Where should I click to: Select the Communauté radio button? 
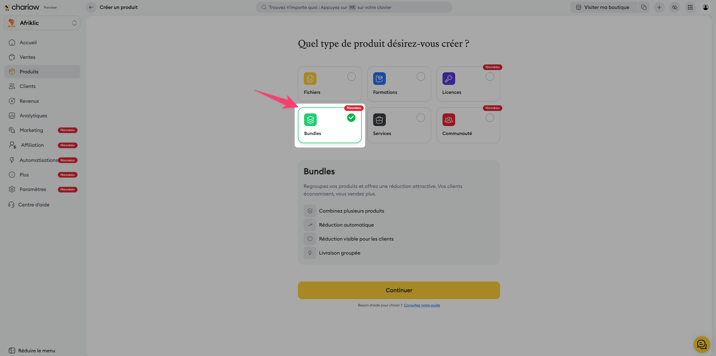click(490, 118)
